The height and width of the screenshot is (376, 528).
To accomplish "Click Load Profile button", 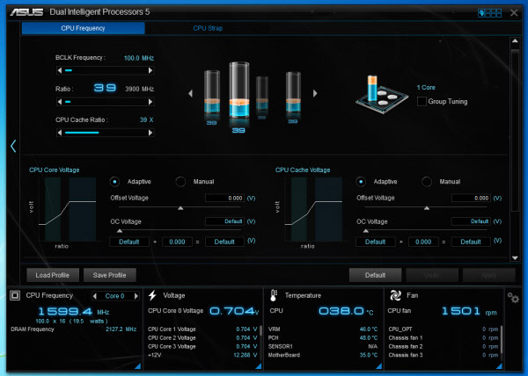I will coord(53,275).
